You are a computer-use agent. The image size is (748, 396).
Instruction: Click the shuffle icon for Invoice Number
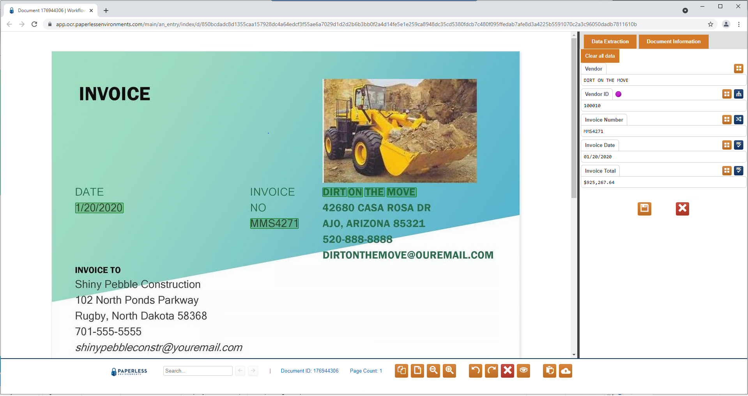(x=739, y=120)
